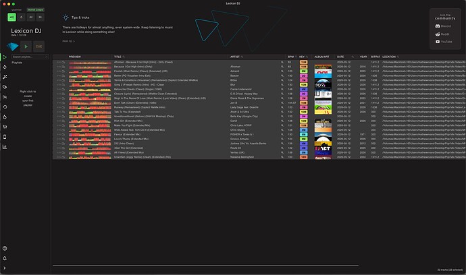The height and width of the screenshot is (275, 466).
Task: Sort by the TITLE column header
Action: [x=118, y=57]
